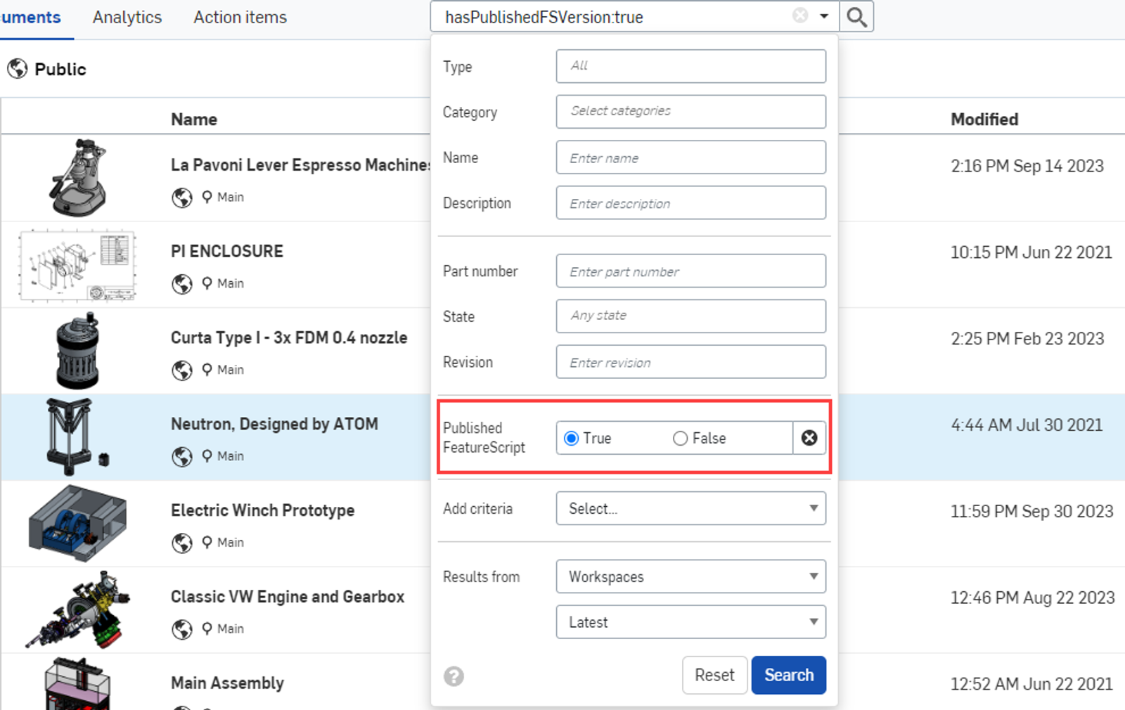Open the Latest version dropdown
This screenshot has height=710, width=1125.
click(x=690, y=622)
